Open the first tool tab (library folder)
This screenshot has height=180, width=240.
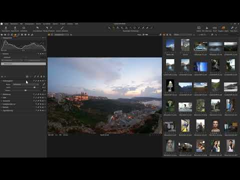tap(2, 34)
